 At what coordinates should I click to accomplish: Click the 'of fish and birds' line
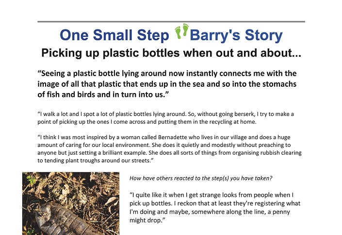(x=103, y=94)
